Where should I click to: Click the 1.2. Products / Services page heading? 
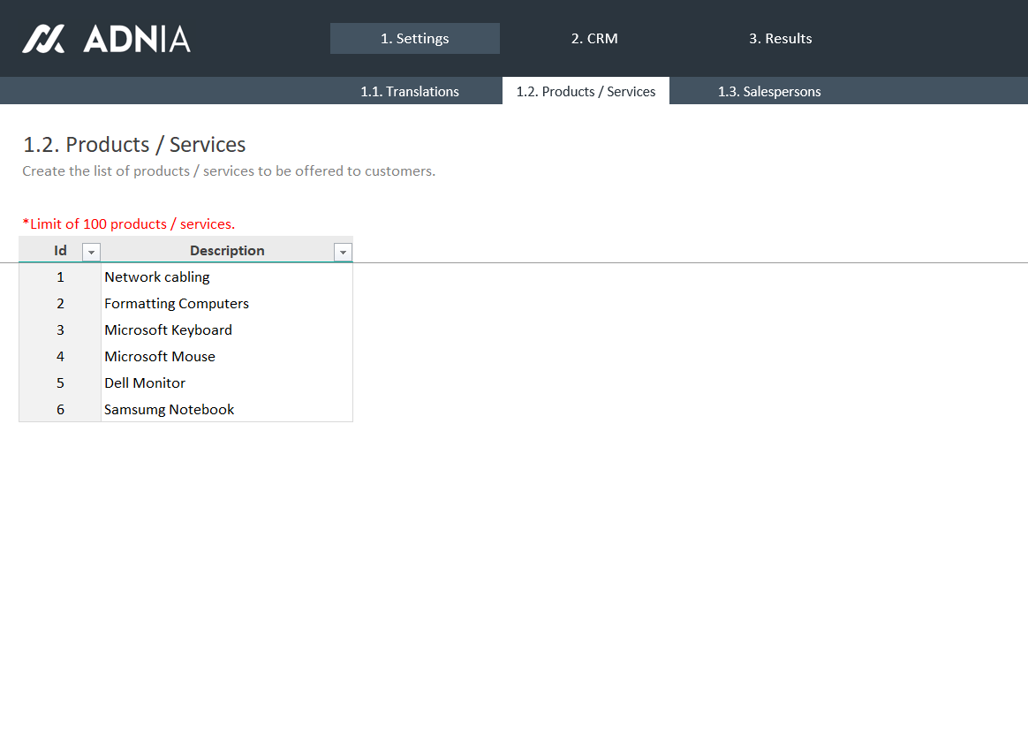pos(134,144)
